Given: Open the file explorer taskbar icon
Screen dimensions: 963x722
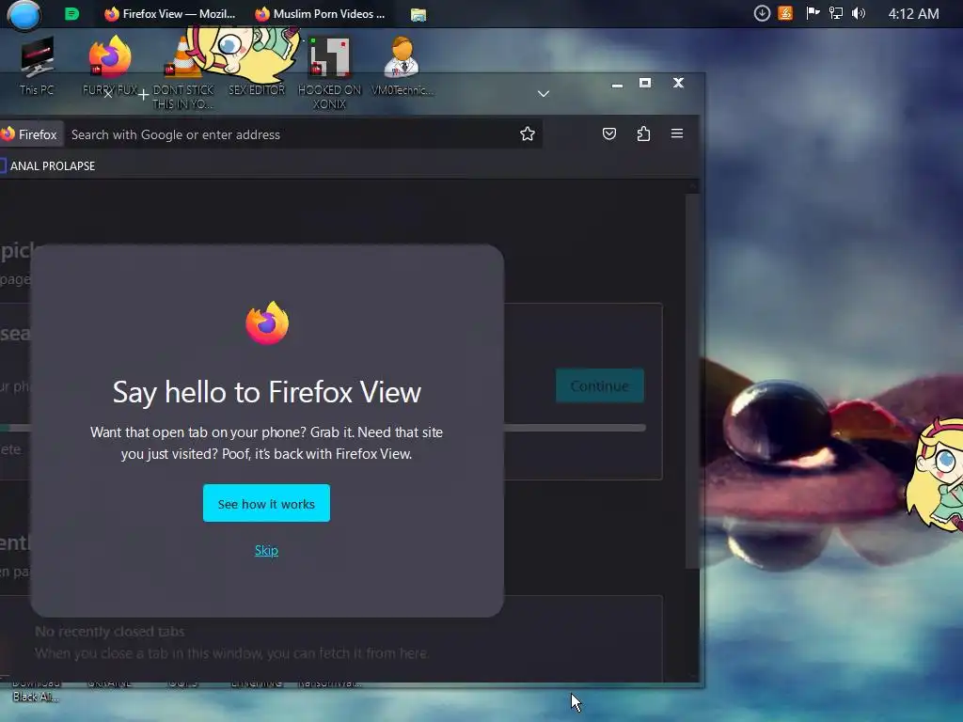Looking at the screenshot, I should 418,14.
